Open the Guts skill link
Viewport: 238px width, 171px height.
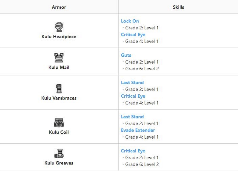click(x=126, y=55)
